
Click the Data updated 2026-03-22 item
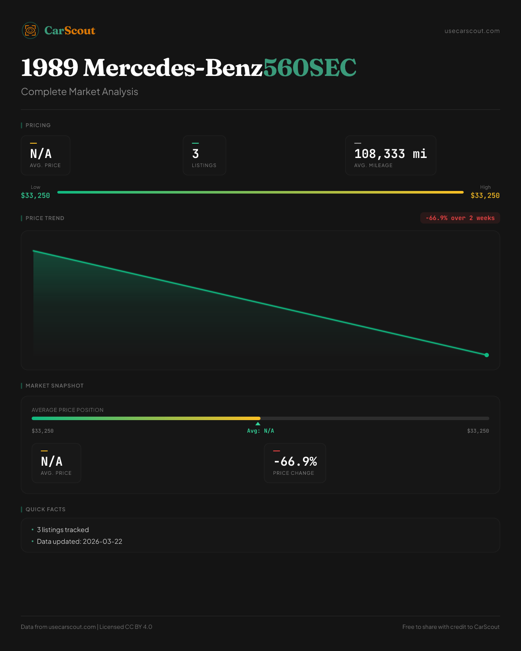[79, 542]
